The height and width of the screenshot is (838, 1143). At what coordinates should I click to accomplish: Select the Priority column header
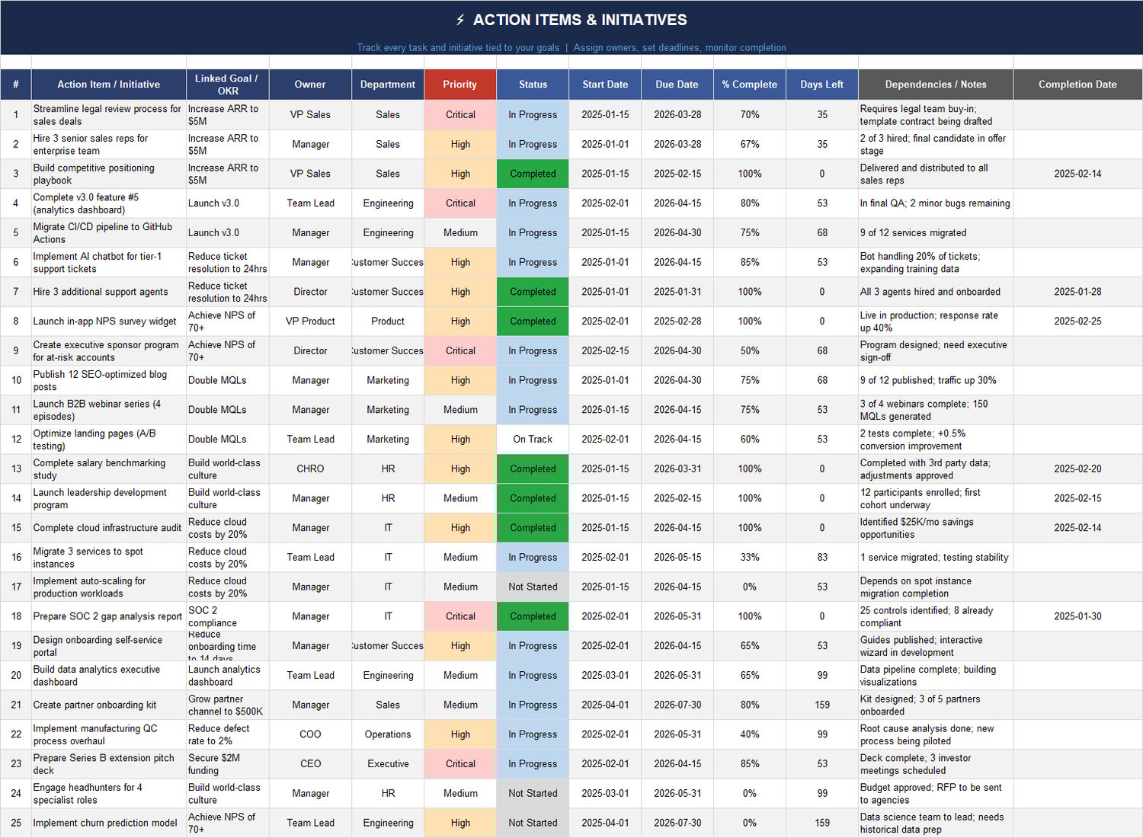click(460, 85)
